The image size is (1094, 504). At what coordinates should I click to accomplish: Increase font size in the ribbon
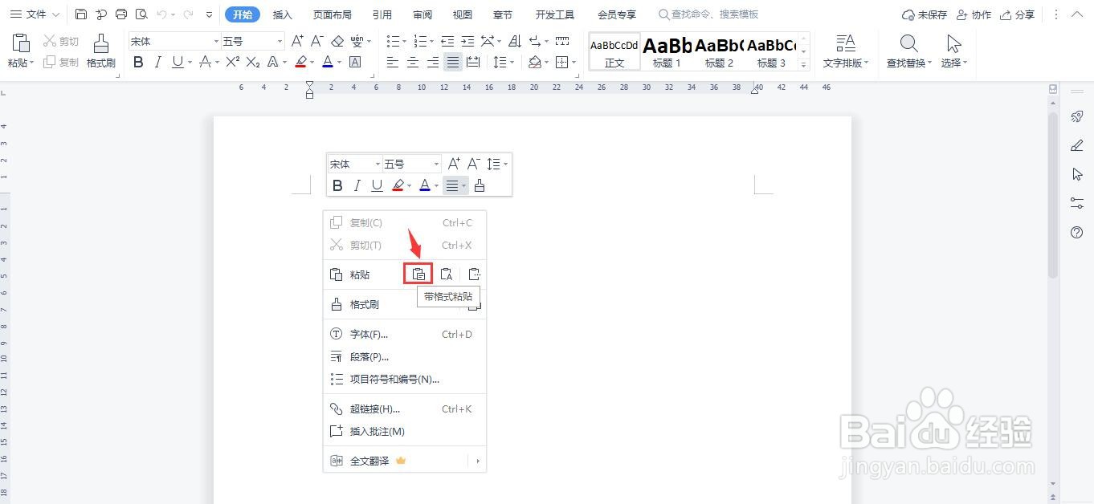pos(297,41)
